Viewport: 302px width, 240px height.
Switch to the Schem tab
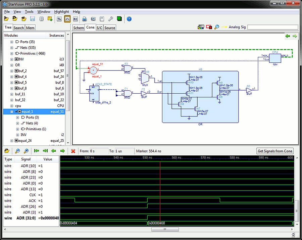[x=79, y=28]
